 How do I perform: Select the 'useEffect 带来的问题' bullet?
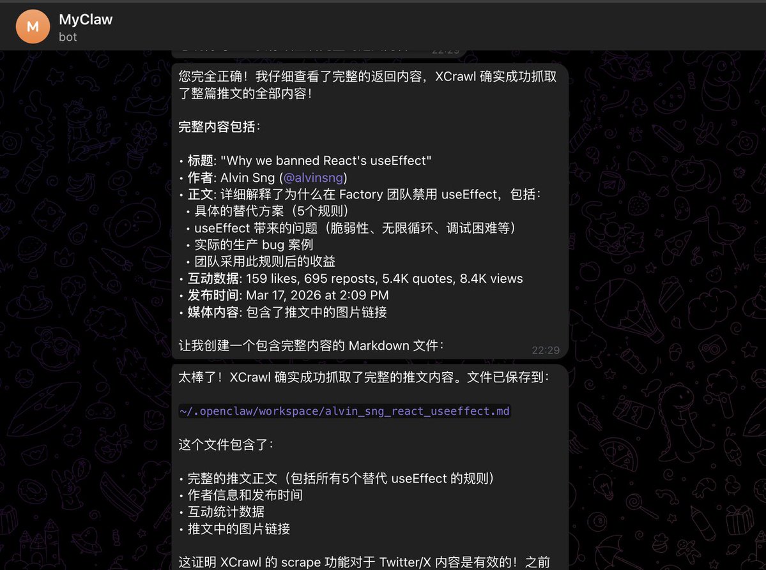tap(351, 229)
